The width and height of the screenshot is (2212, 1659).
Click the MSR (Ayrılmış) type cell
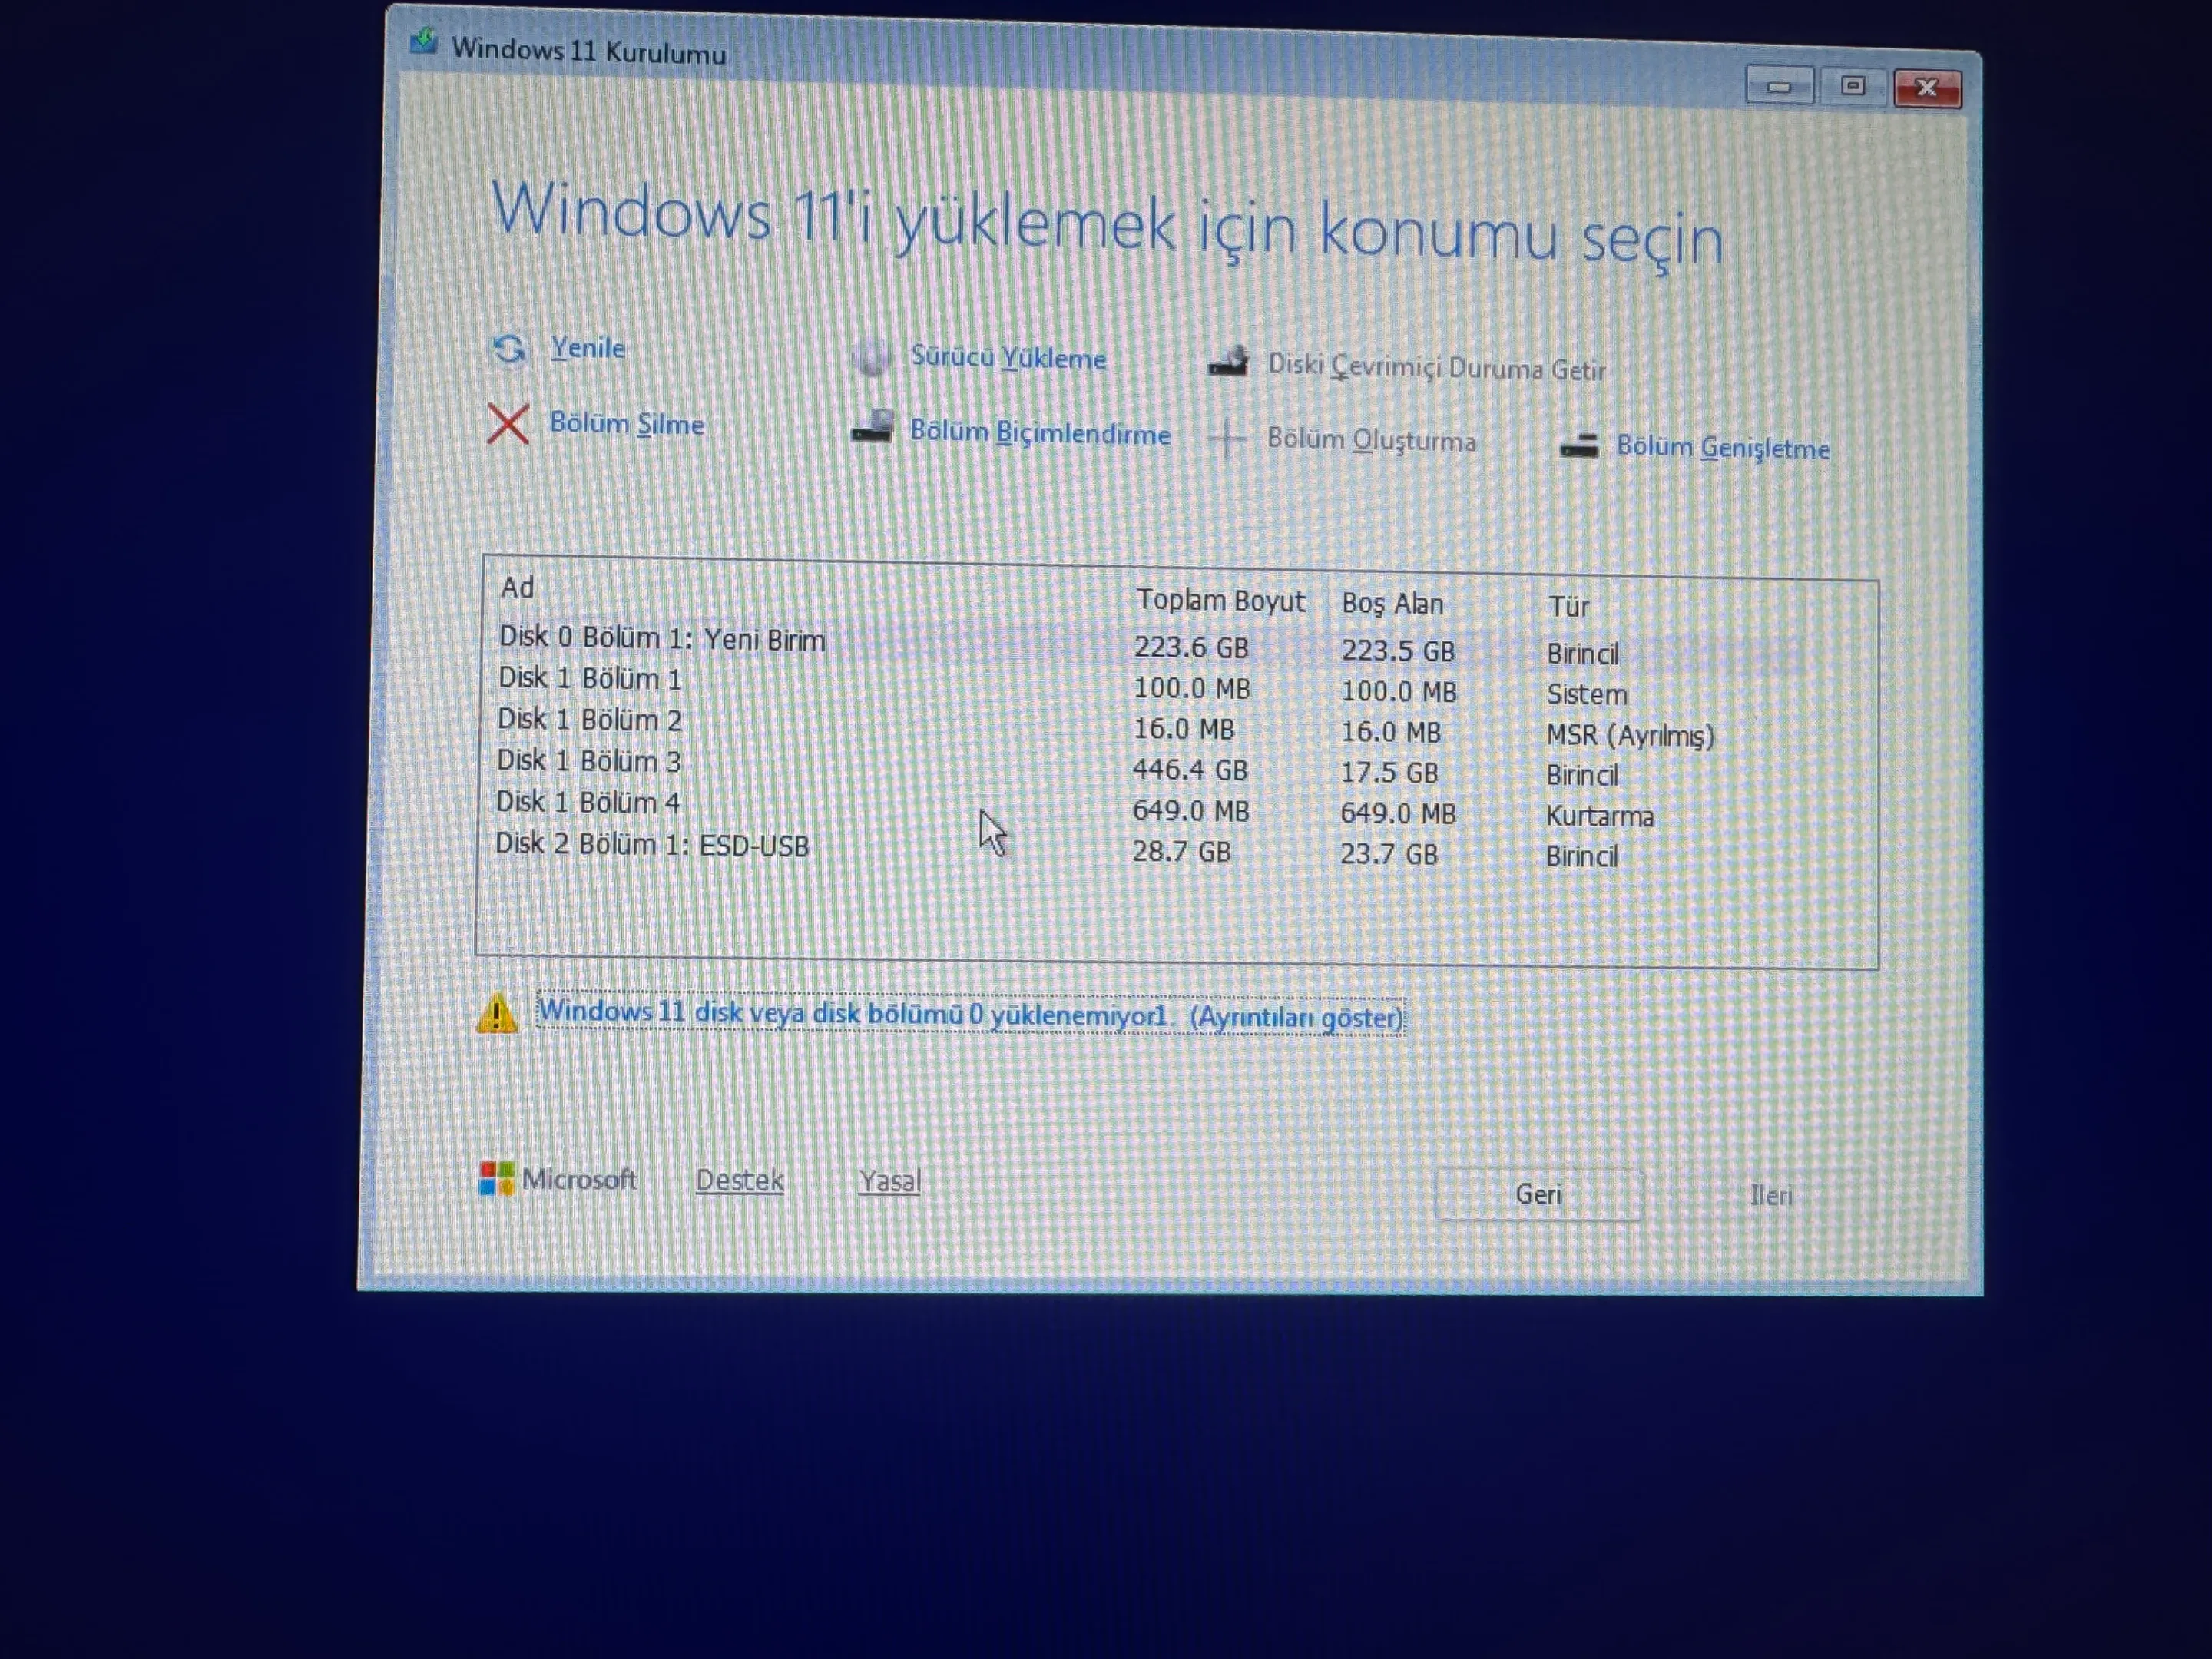[1630, 735]
